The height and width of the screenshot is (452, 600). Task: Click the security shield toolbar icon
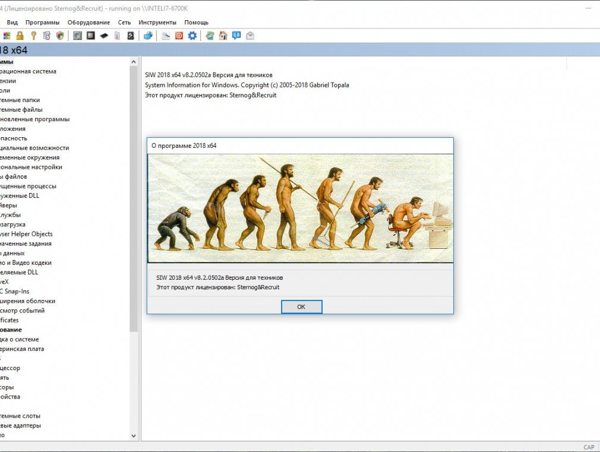point(60,36)
